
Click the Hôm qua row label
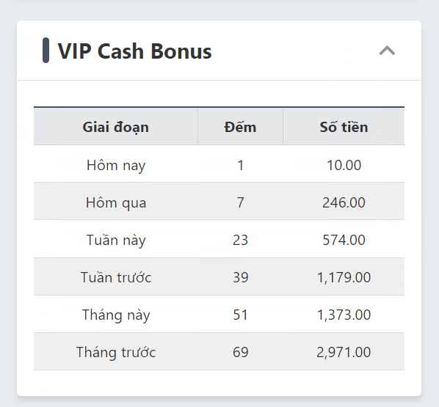coord(116,202)
